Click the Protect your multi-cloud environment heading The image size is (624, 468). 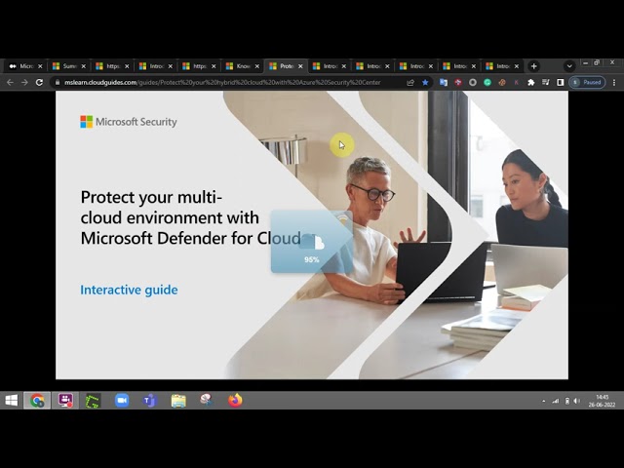pyautogui.click(x=191, y=217)
